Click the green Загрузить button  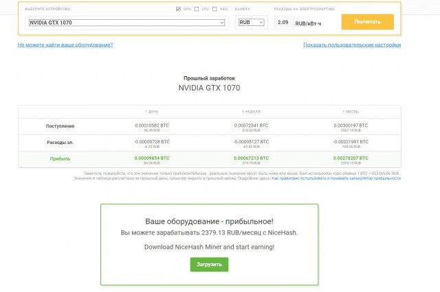tap(209, 265)
